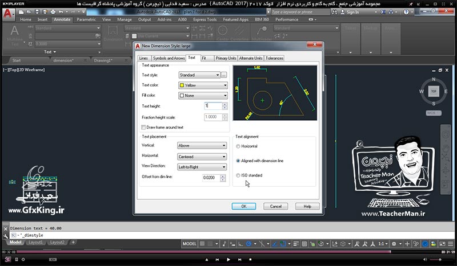This screenshot has width=457, height=266.
Task: Open Workspace Switching gear icon in status bar
Action: pyautogui.click(x=394, y=244)
